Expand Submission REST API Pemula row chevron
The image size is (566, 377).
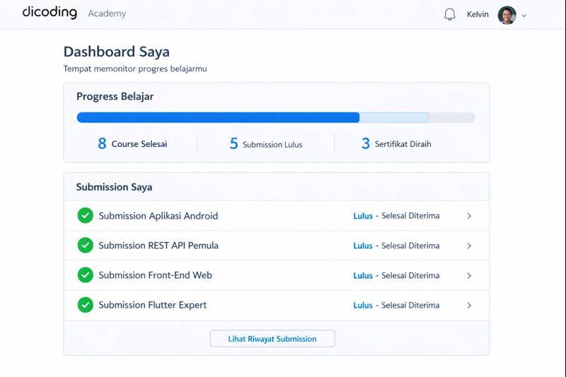click(469, 246)
